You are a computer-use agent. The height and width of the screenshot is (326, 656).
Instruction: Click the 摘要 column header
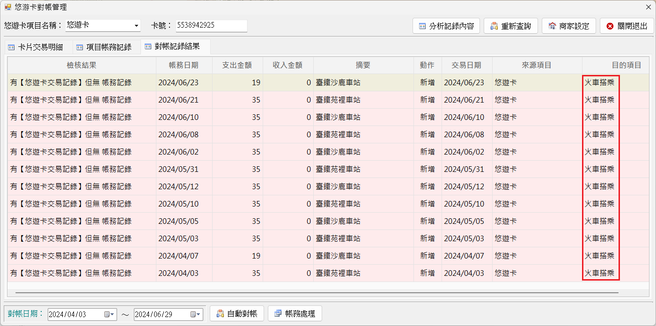click(x=363, y=65)
